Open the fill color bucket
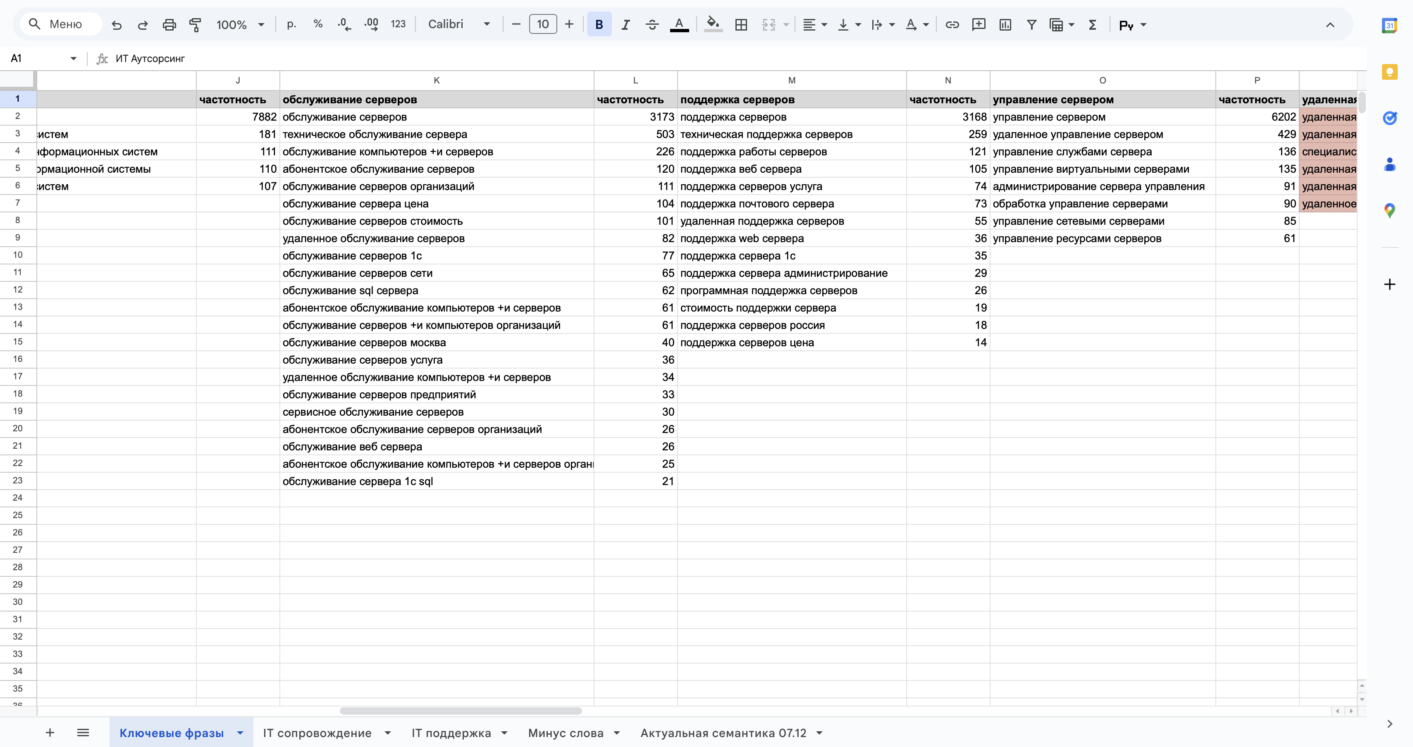1413x747 pixels. pyautogui.click(x=713, y=25)
